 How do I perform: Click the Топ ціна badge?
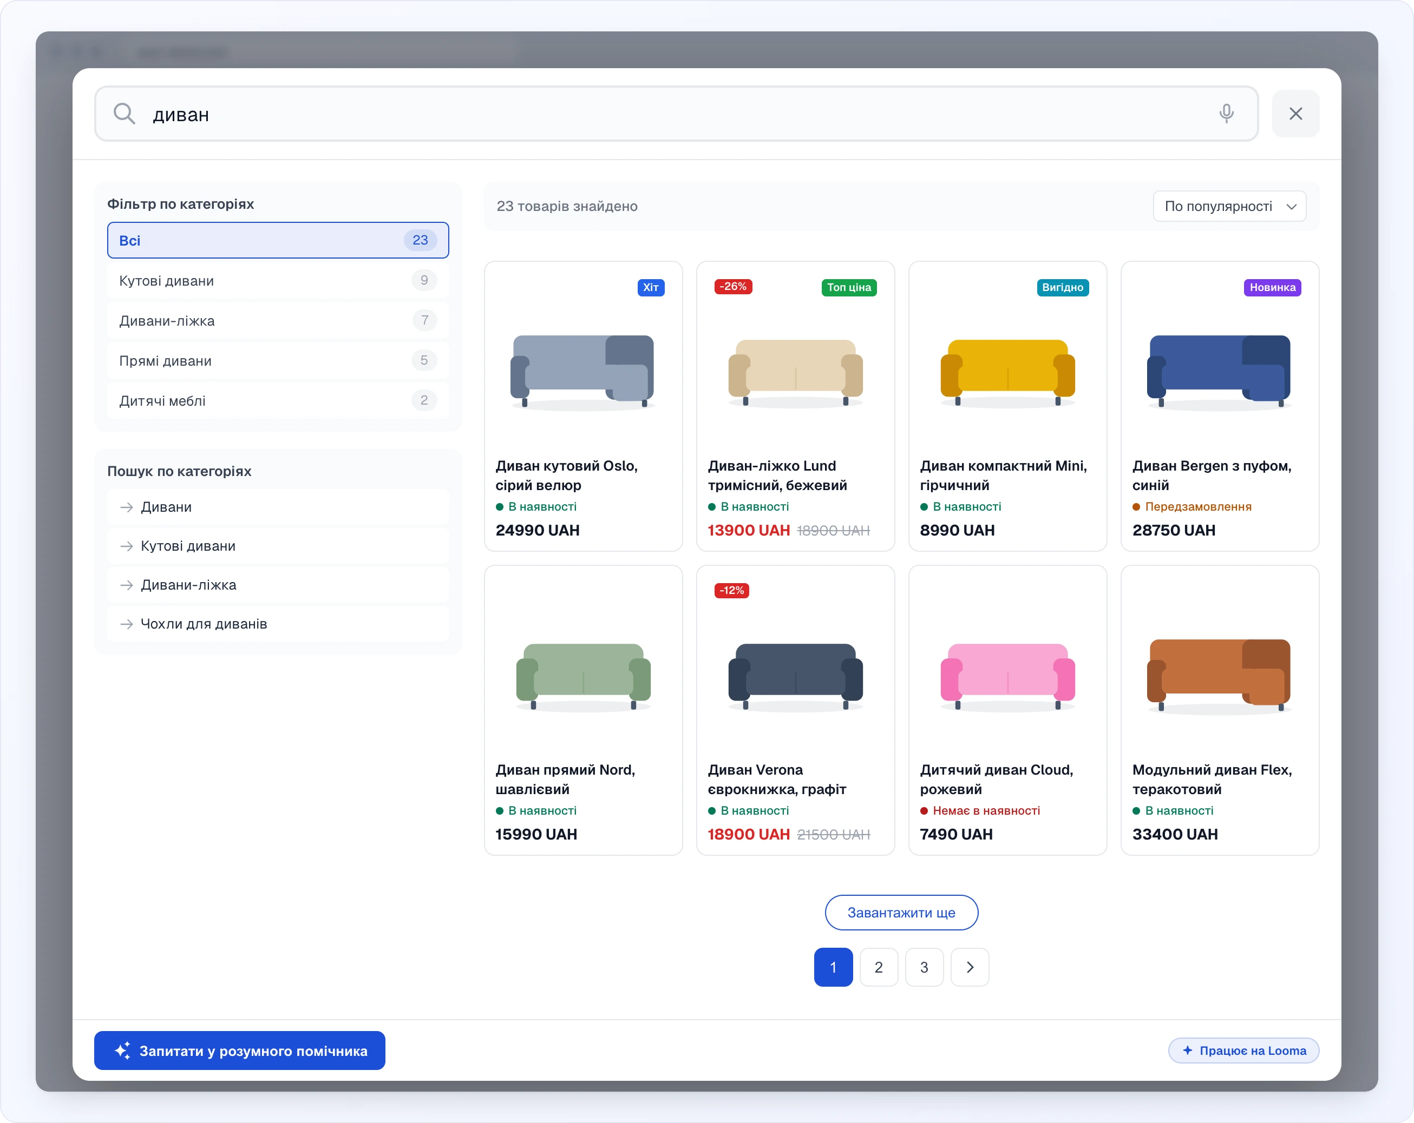tap(849, 288)
